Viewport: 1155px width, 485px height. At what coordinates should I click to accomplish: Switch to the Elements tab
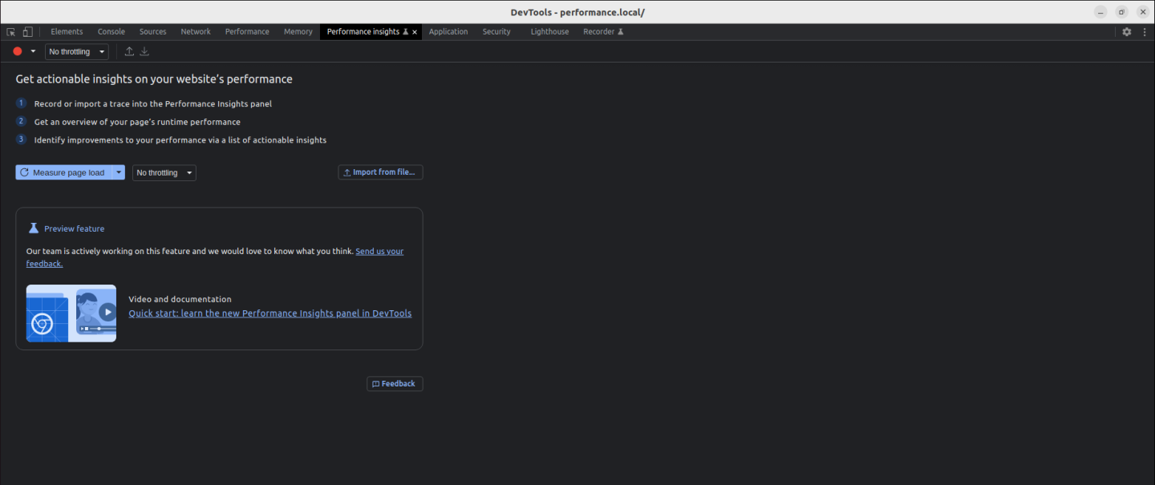pos(67,32)
